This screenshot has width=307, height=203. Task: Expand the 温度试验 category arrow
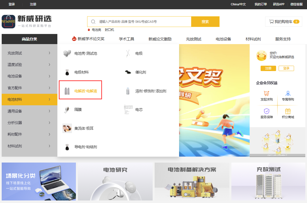49,65
